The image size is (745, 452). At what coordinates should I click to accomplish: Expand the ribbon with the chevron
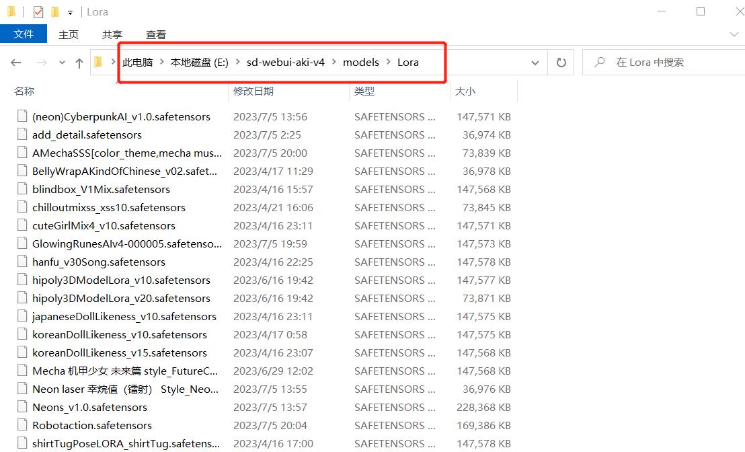click(x=733, y=34)
